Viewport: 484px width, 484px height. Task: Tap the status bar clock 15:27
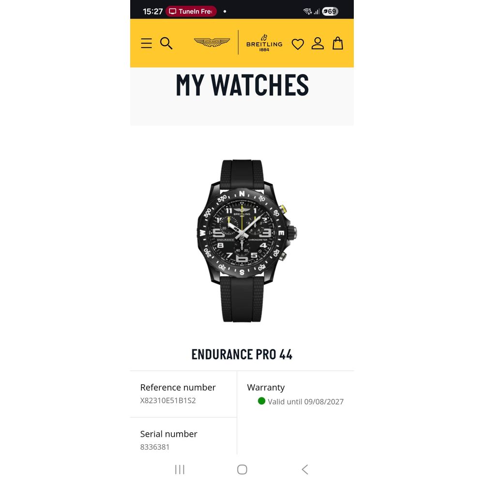[152, 12]
